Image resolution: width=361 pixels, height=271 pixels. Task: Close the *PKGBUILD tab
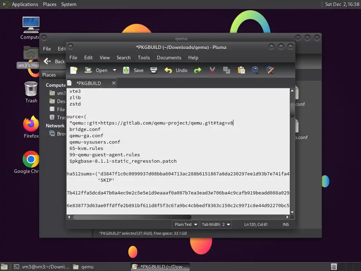[x=114, y=83]
